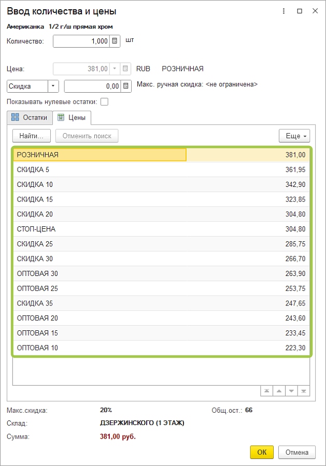Enable Показывать нулевые остатки checkbox
The image size is (326, 466).
pyautogui.click(x=104, y=102)
